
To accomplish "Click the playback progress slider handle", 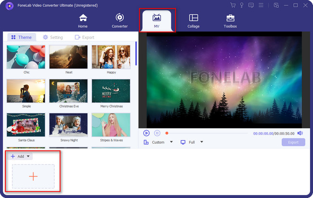I will point(167,133).
